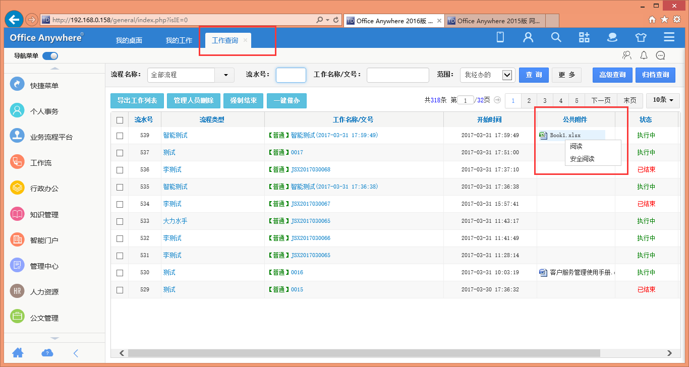Click the mobile phone icon in header

500,37
